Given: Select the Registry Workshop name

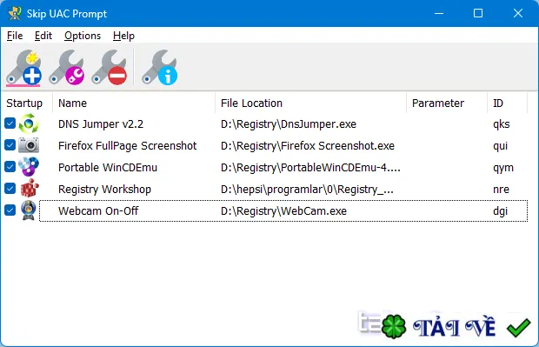Looking at the screenshot, I should coord(104,189).
